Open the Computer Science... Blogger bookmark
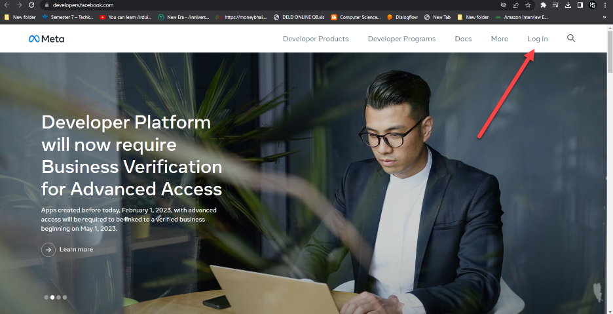 (x=356, y=17)
